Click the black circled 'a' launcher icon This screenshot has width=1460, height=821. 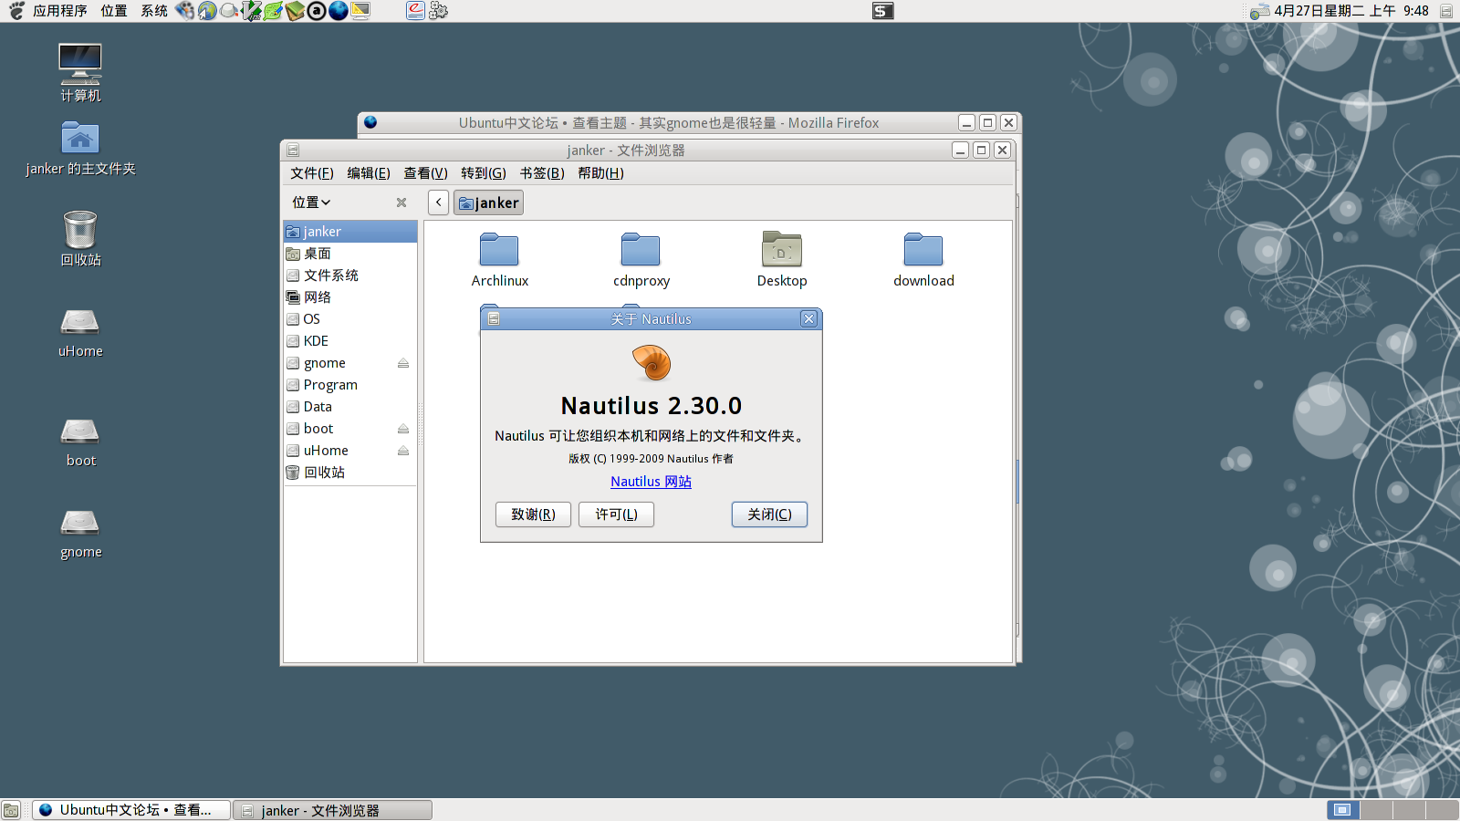tap(316, 11)
